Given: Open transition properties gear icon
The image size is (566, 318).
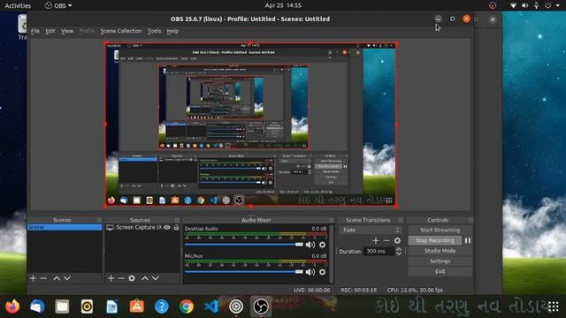Looking at the screenshot, I should point(397,240).
